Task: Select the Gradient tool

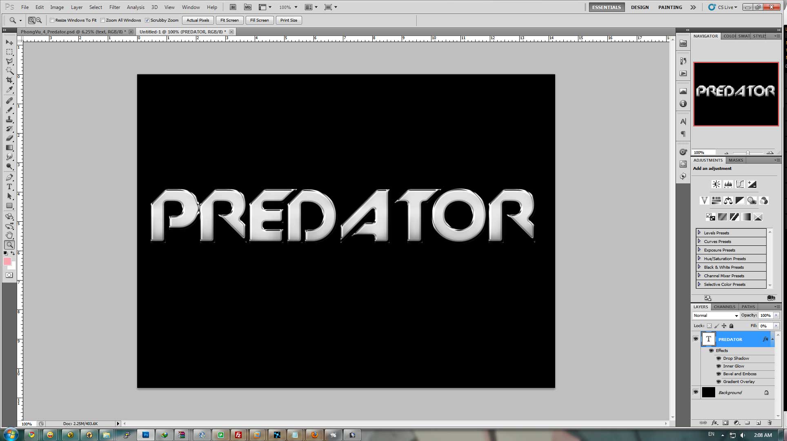Action: click(9, 147)
